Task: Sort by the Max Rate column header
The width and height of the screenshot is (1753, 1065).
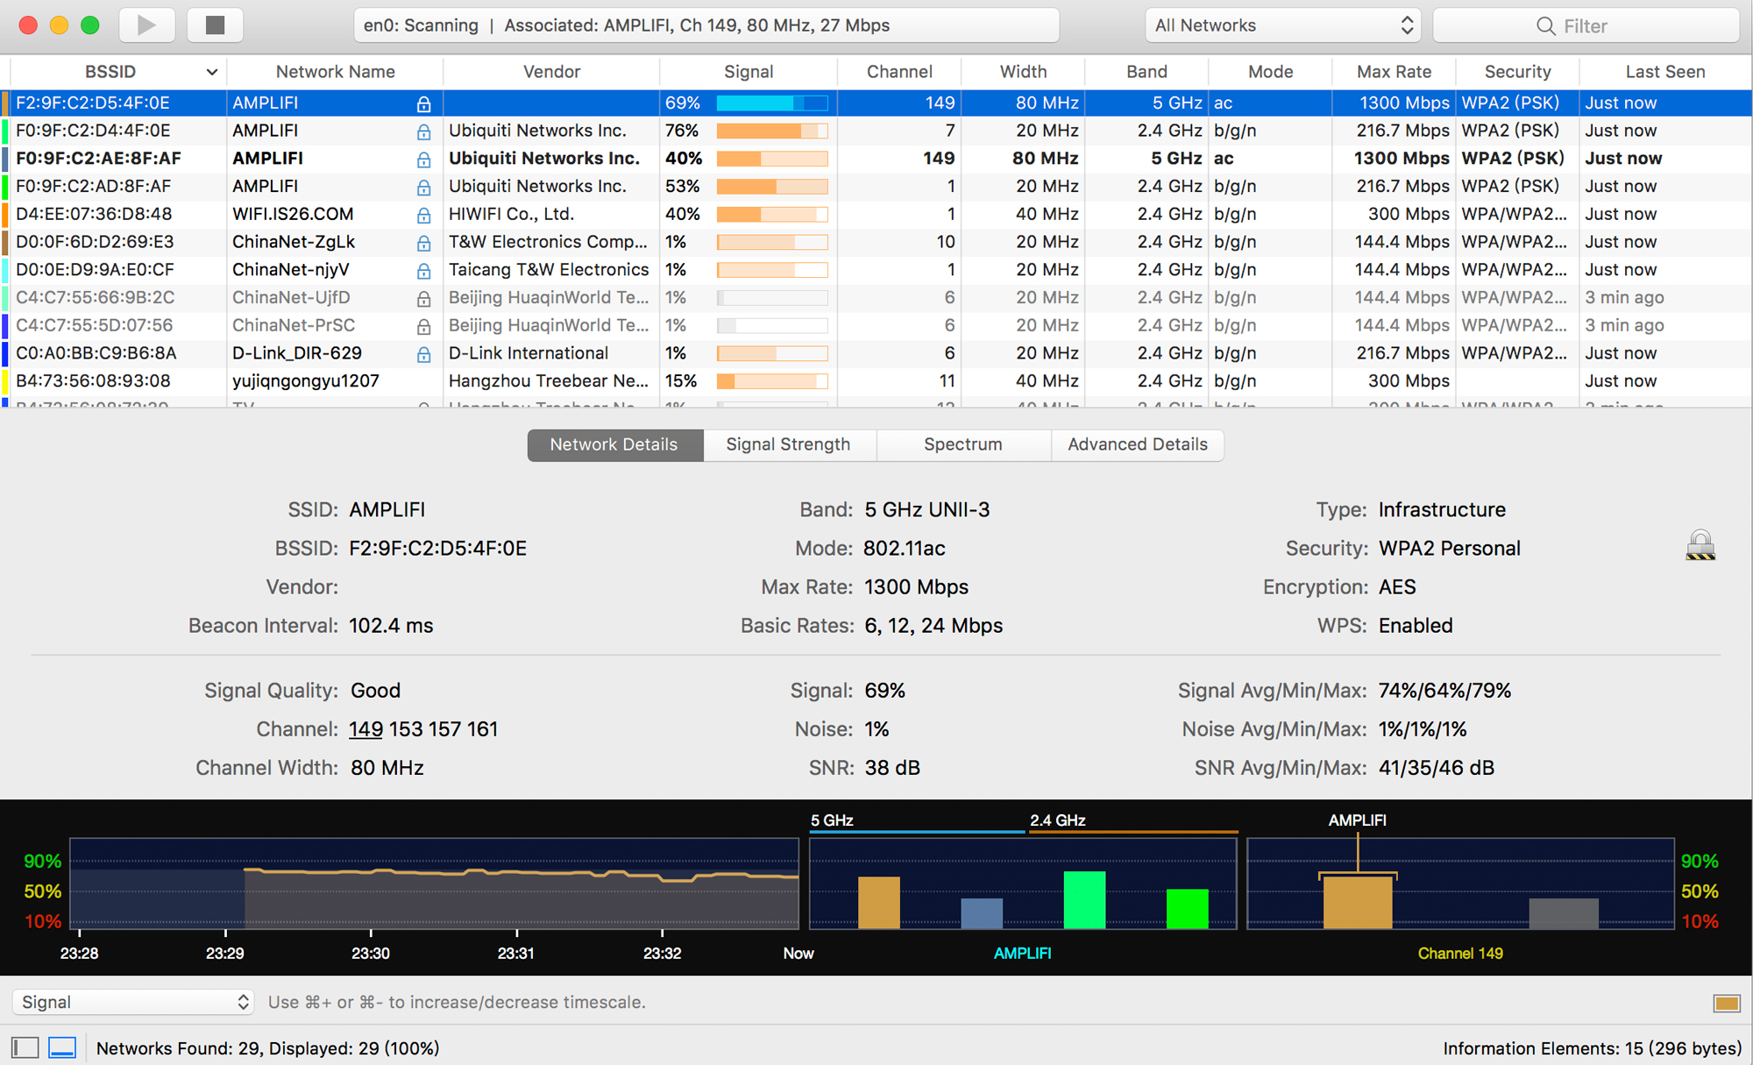Action: pyautogui.click(x=1394, y=72)
